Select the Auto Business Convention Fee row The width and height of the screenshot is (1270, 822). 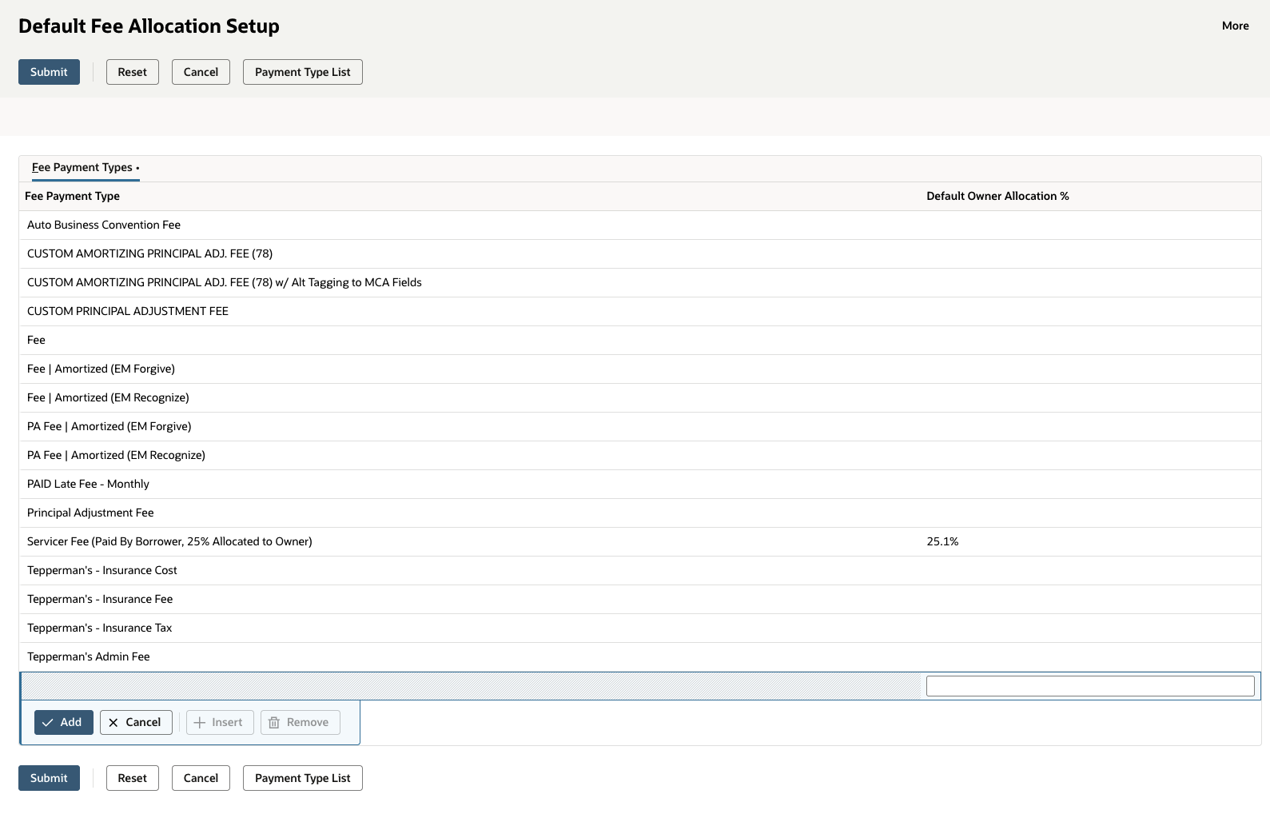coord(639,225)
